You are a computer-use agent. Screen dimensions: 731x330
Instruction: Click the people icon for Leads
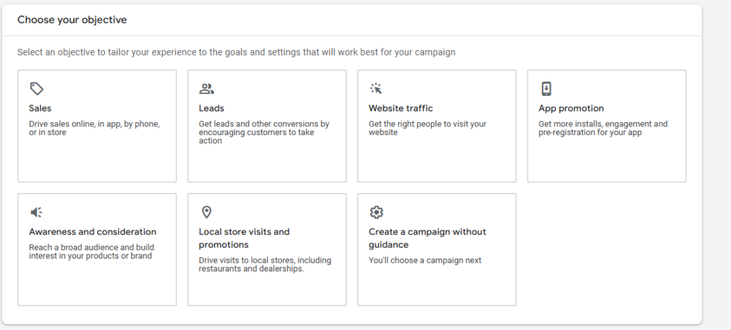click(x=206, y=89)
